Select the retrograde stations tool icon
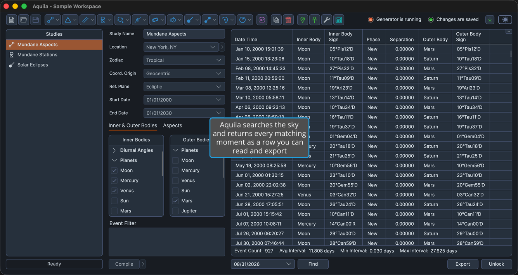This screenshot has width=518, height=275. tap(102, 20)
